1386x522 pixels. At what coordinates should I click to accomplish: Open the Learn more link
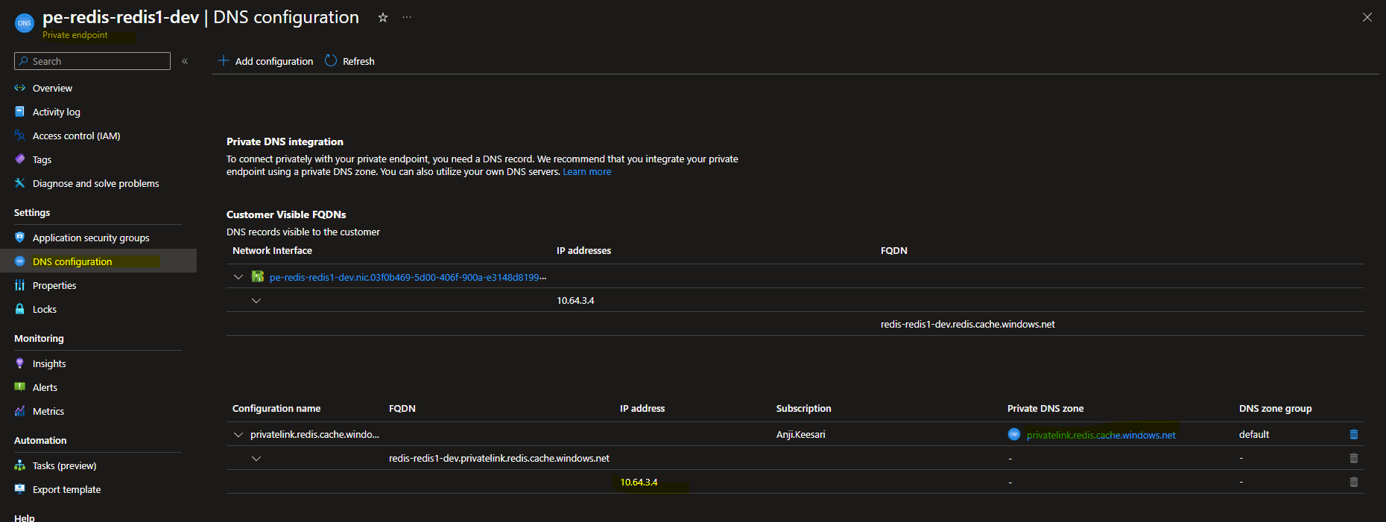tap(587, 171)
